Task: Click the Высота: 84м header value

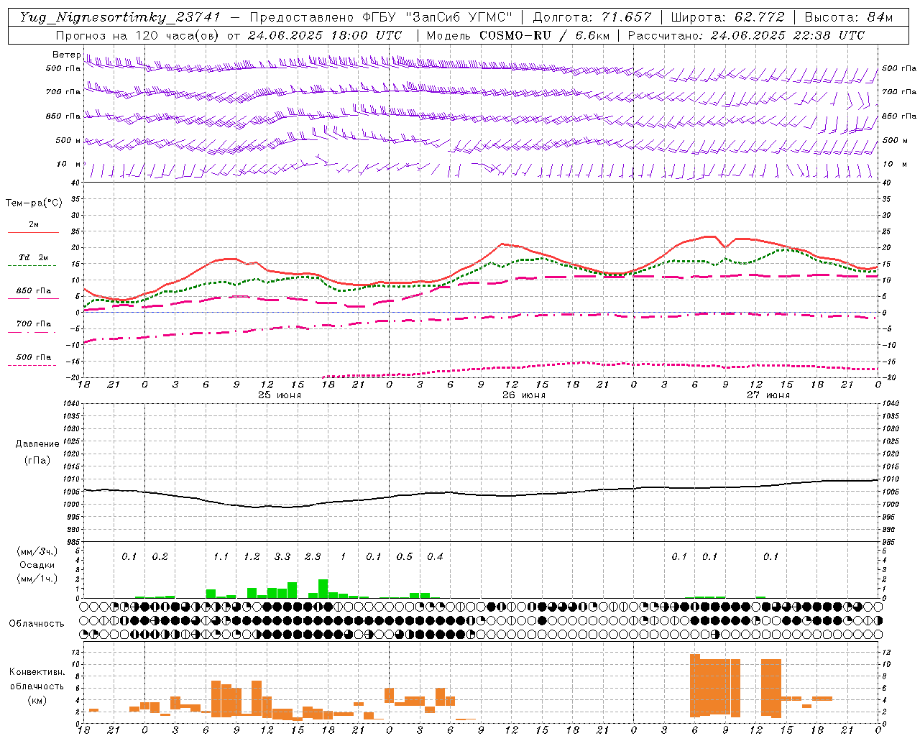Action: [x=849, y=17]
